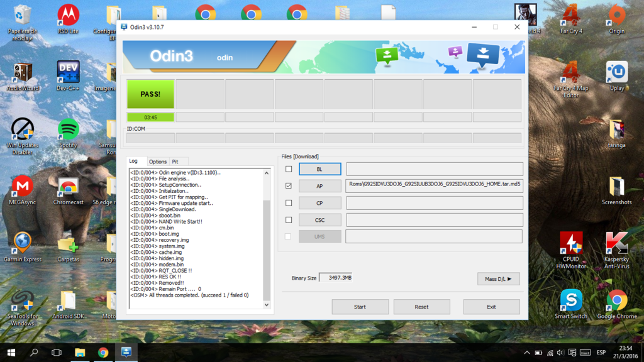Expand the Mass D/L menu
This screenshot has width=644, height=362.
click(498, 279)
